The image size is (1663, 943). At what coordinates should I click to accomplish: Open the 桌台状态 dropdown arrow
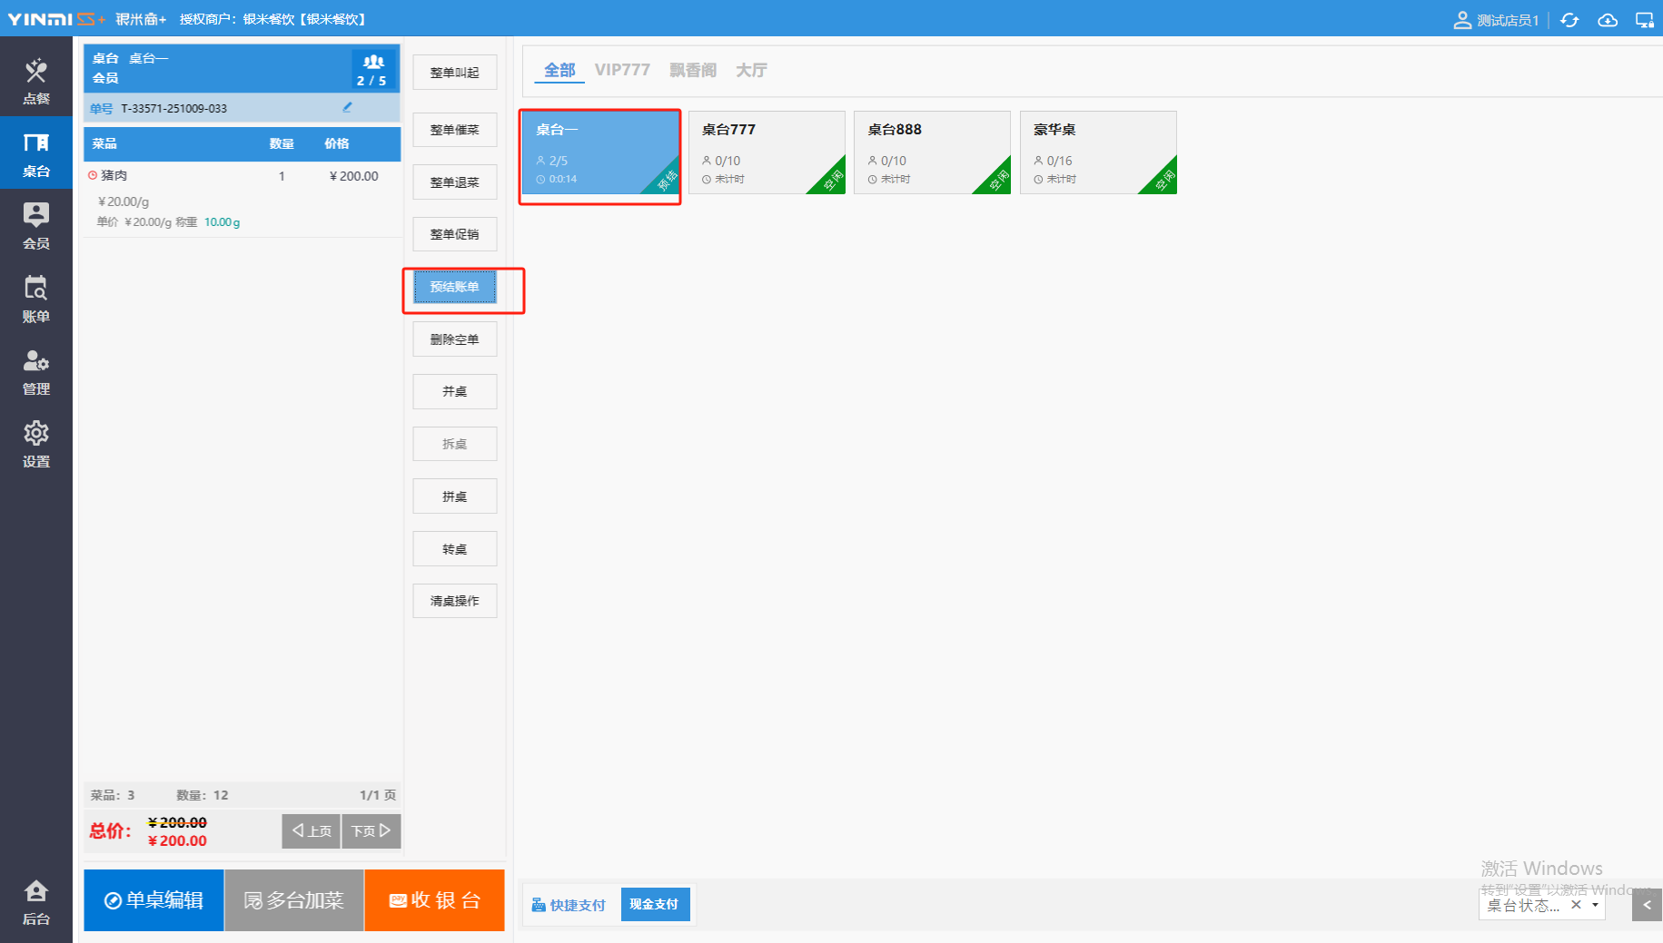click(x=1595, y=905)
